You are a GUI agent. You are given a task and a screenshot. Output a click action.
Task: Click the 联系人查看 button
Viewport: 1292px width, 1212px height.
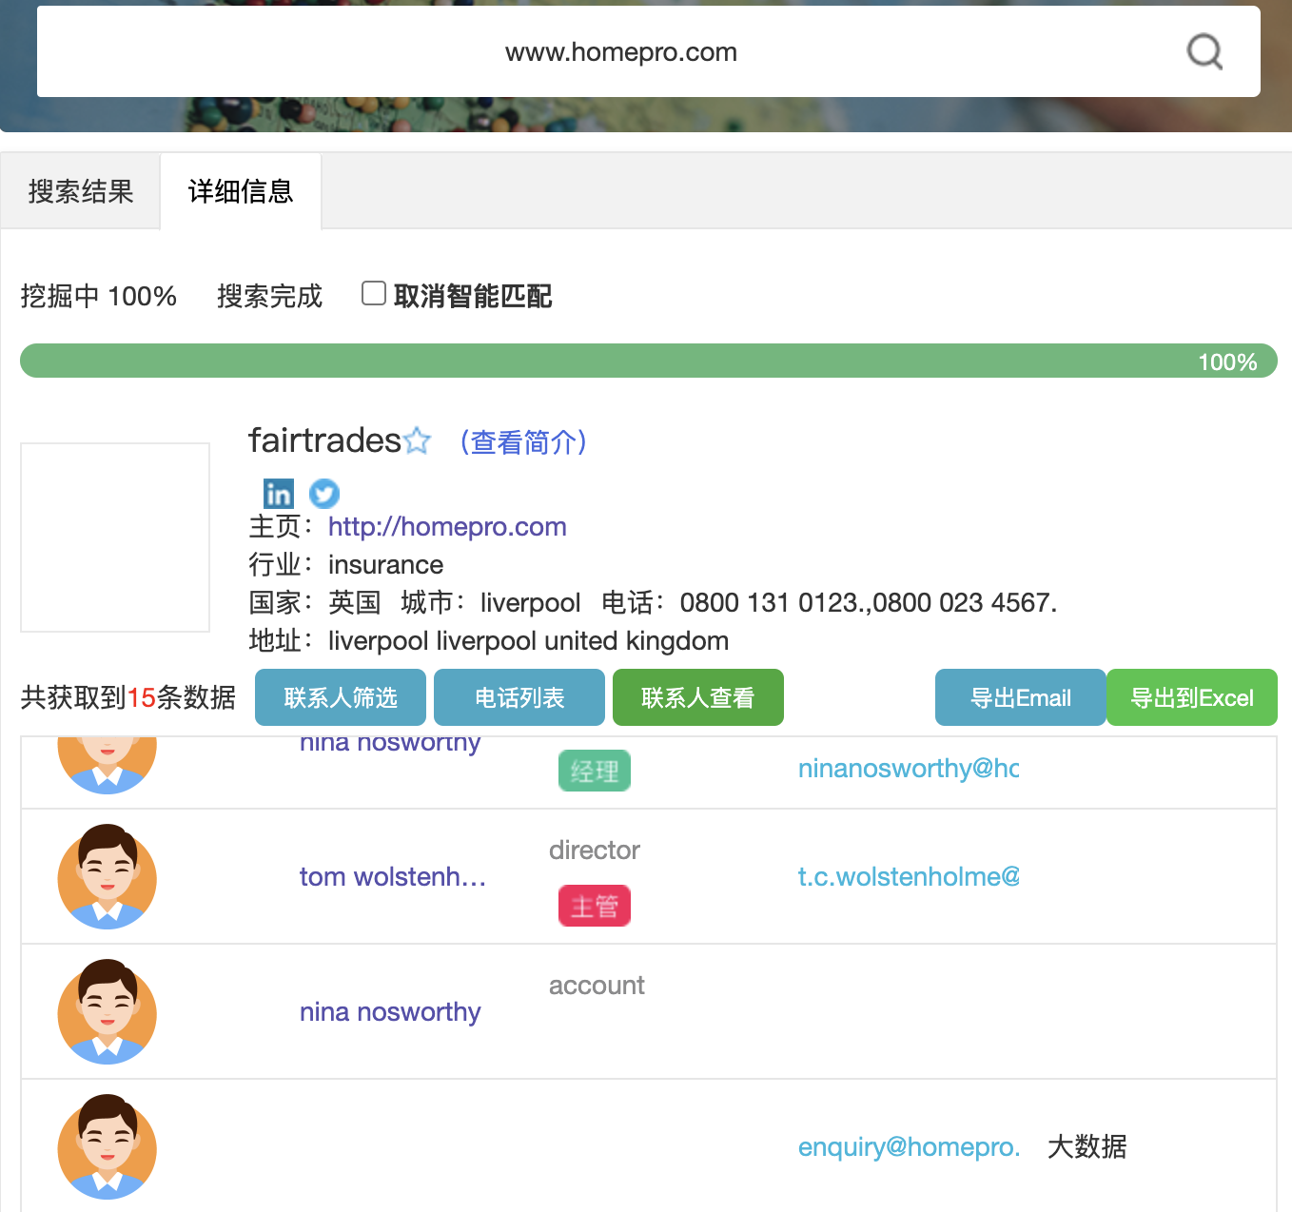point(698,697)
